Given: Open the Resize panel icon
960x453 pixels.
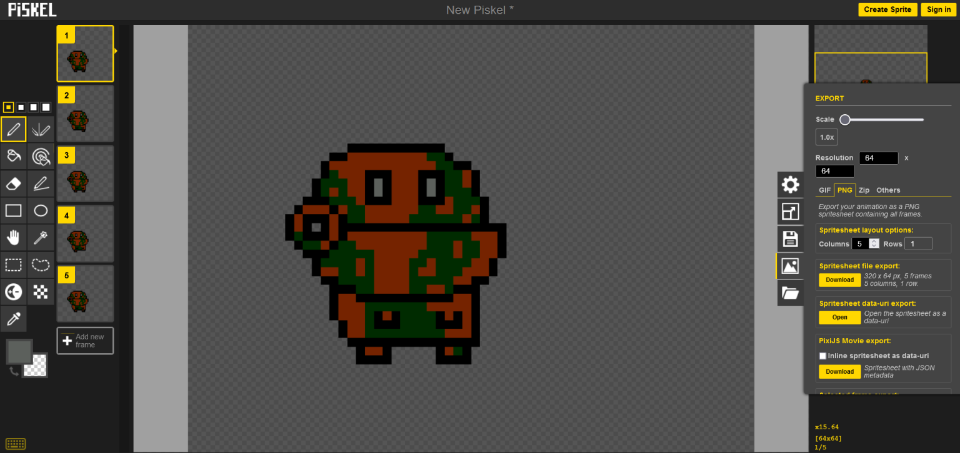Looking at the screenshot, I should (790, 212).
